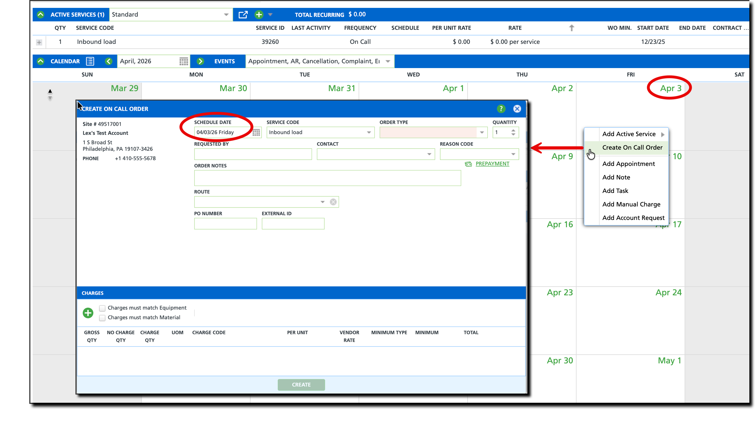Click the pop-out icon in Active Services
Viewport: 755px width, 432px height.
pyautogui.click(x=243, y=15)
